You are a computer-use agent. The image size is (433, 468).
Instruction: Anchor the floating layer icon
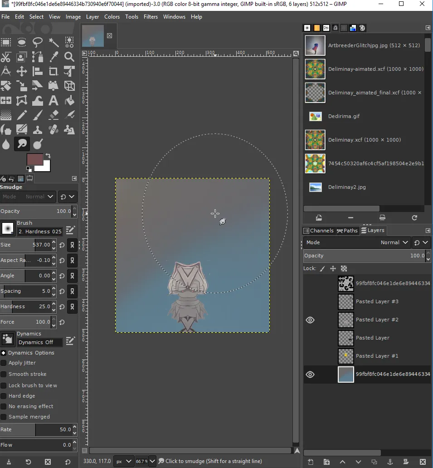coord(390,462)
